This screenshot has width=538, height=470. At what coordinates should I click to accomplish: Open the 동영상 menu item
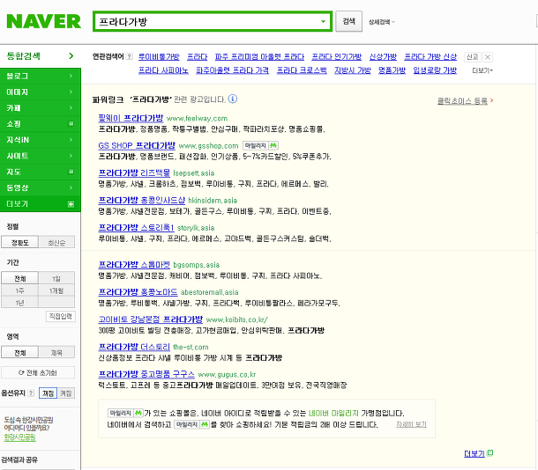[41, 187]
